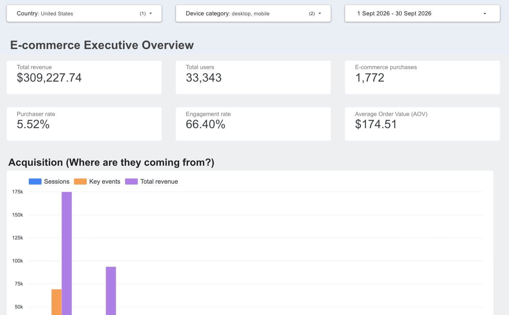Select the Engagement rate value 66.40%
This screenshot has width=509, height=315.
205,124
